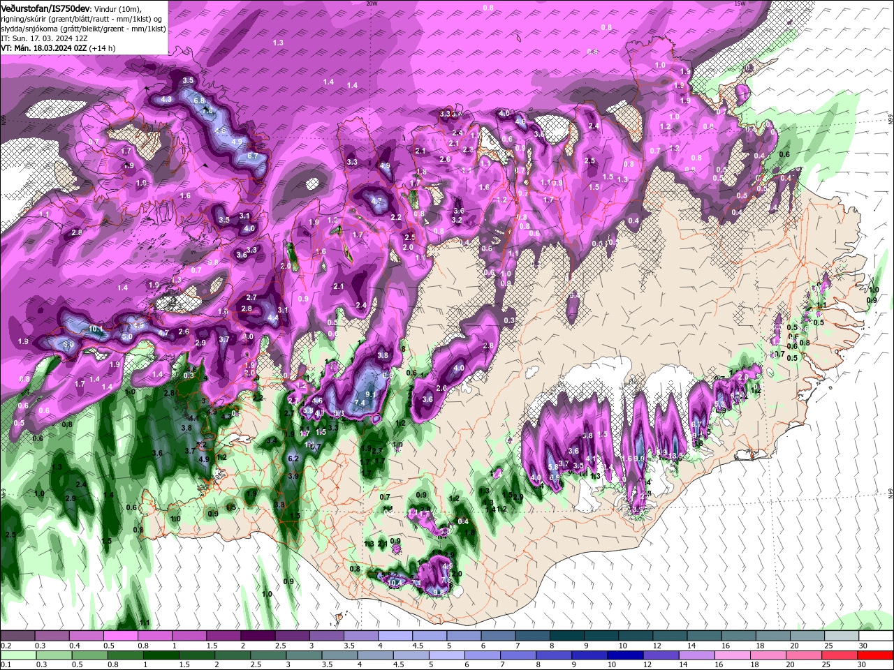Click the snow legend swatch labeled 2
This screenshot has height=670, width=894.
258,636
